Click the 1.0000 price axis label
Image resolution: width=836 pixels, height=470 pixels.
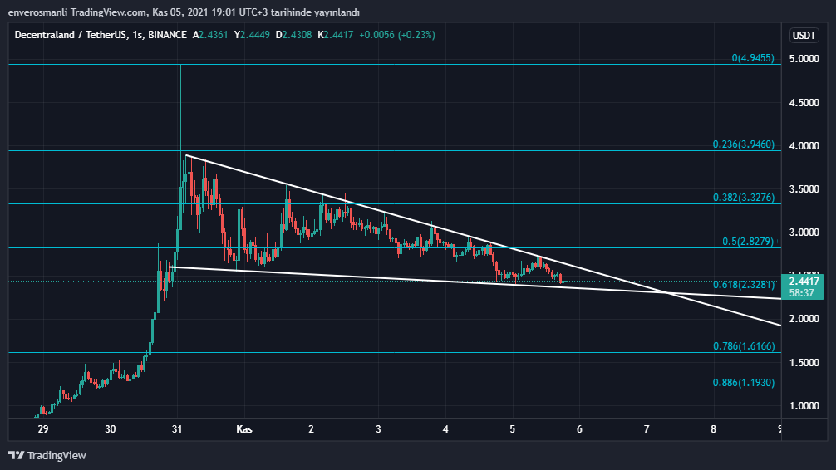804,406
